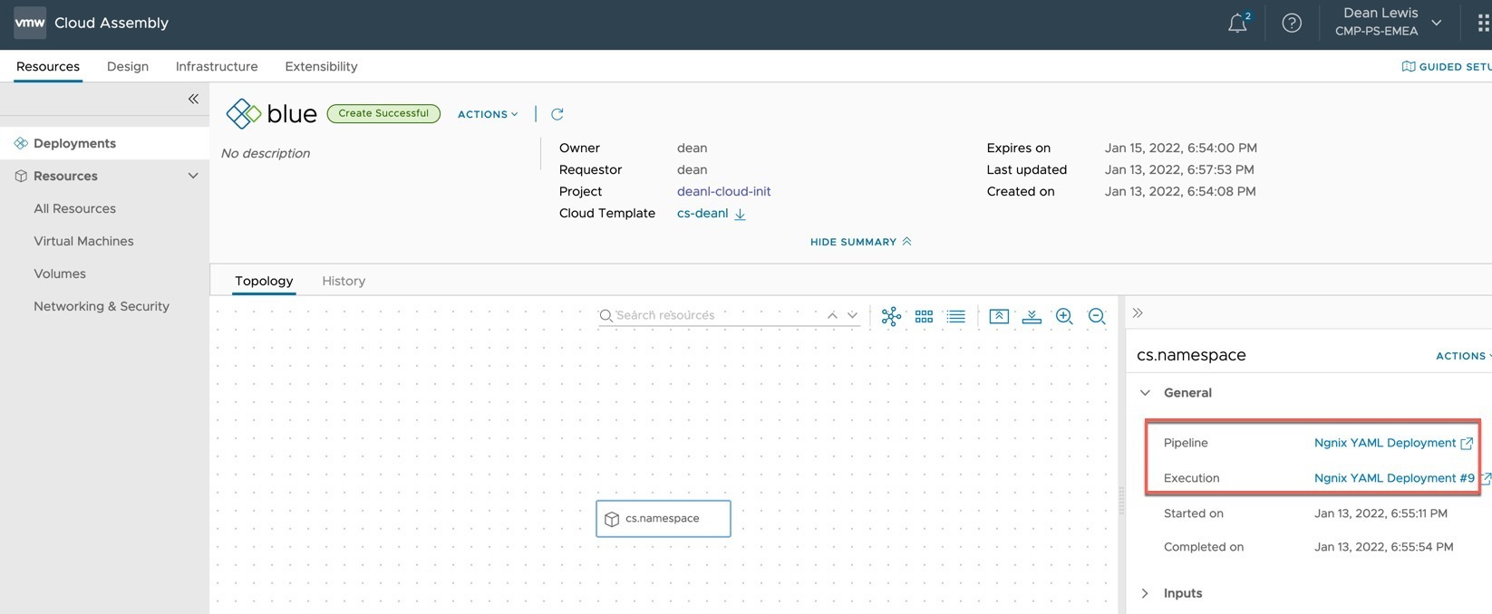The height and width of the screenshot is (614, 1492).
Task: Open Ngnix YAML Deployment pipeline link
Action: pos(1385,443)
